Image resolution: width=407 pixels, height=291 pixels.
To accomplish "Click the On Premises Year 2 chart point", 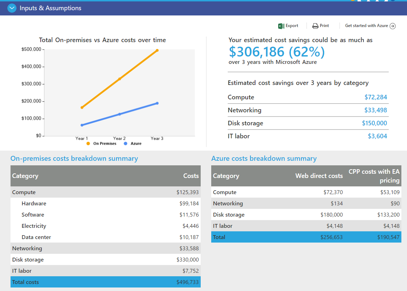I will pos(120,79).
